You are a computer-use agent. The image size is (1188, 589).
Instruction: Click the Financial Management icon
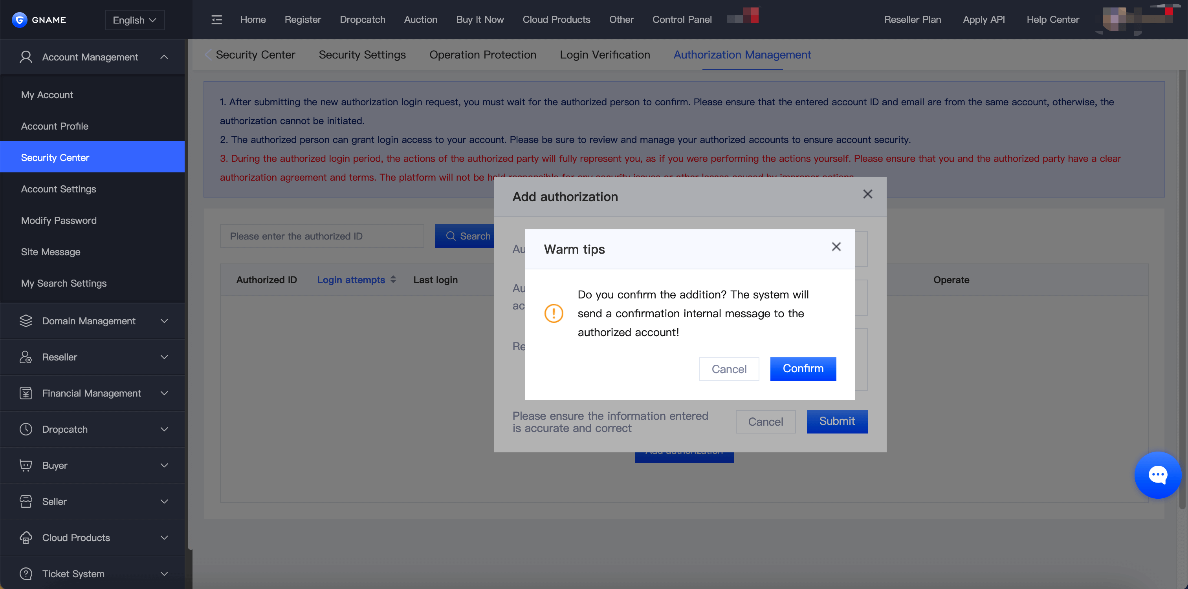26,393
